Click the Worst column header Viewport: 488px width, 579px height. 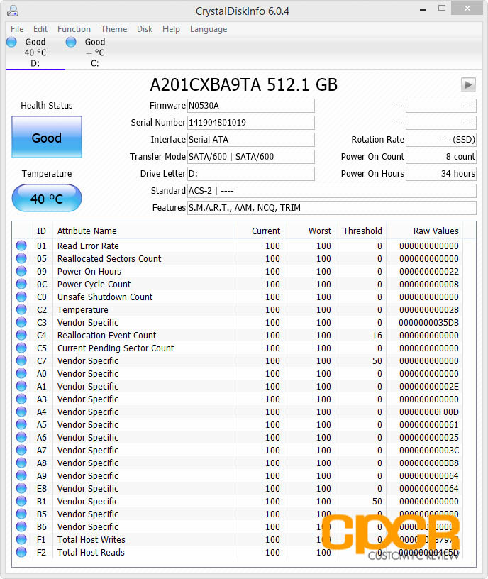pos(310,231)
